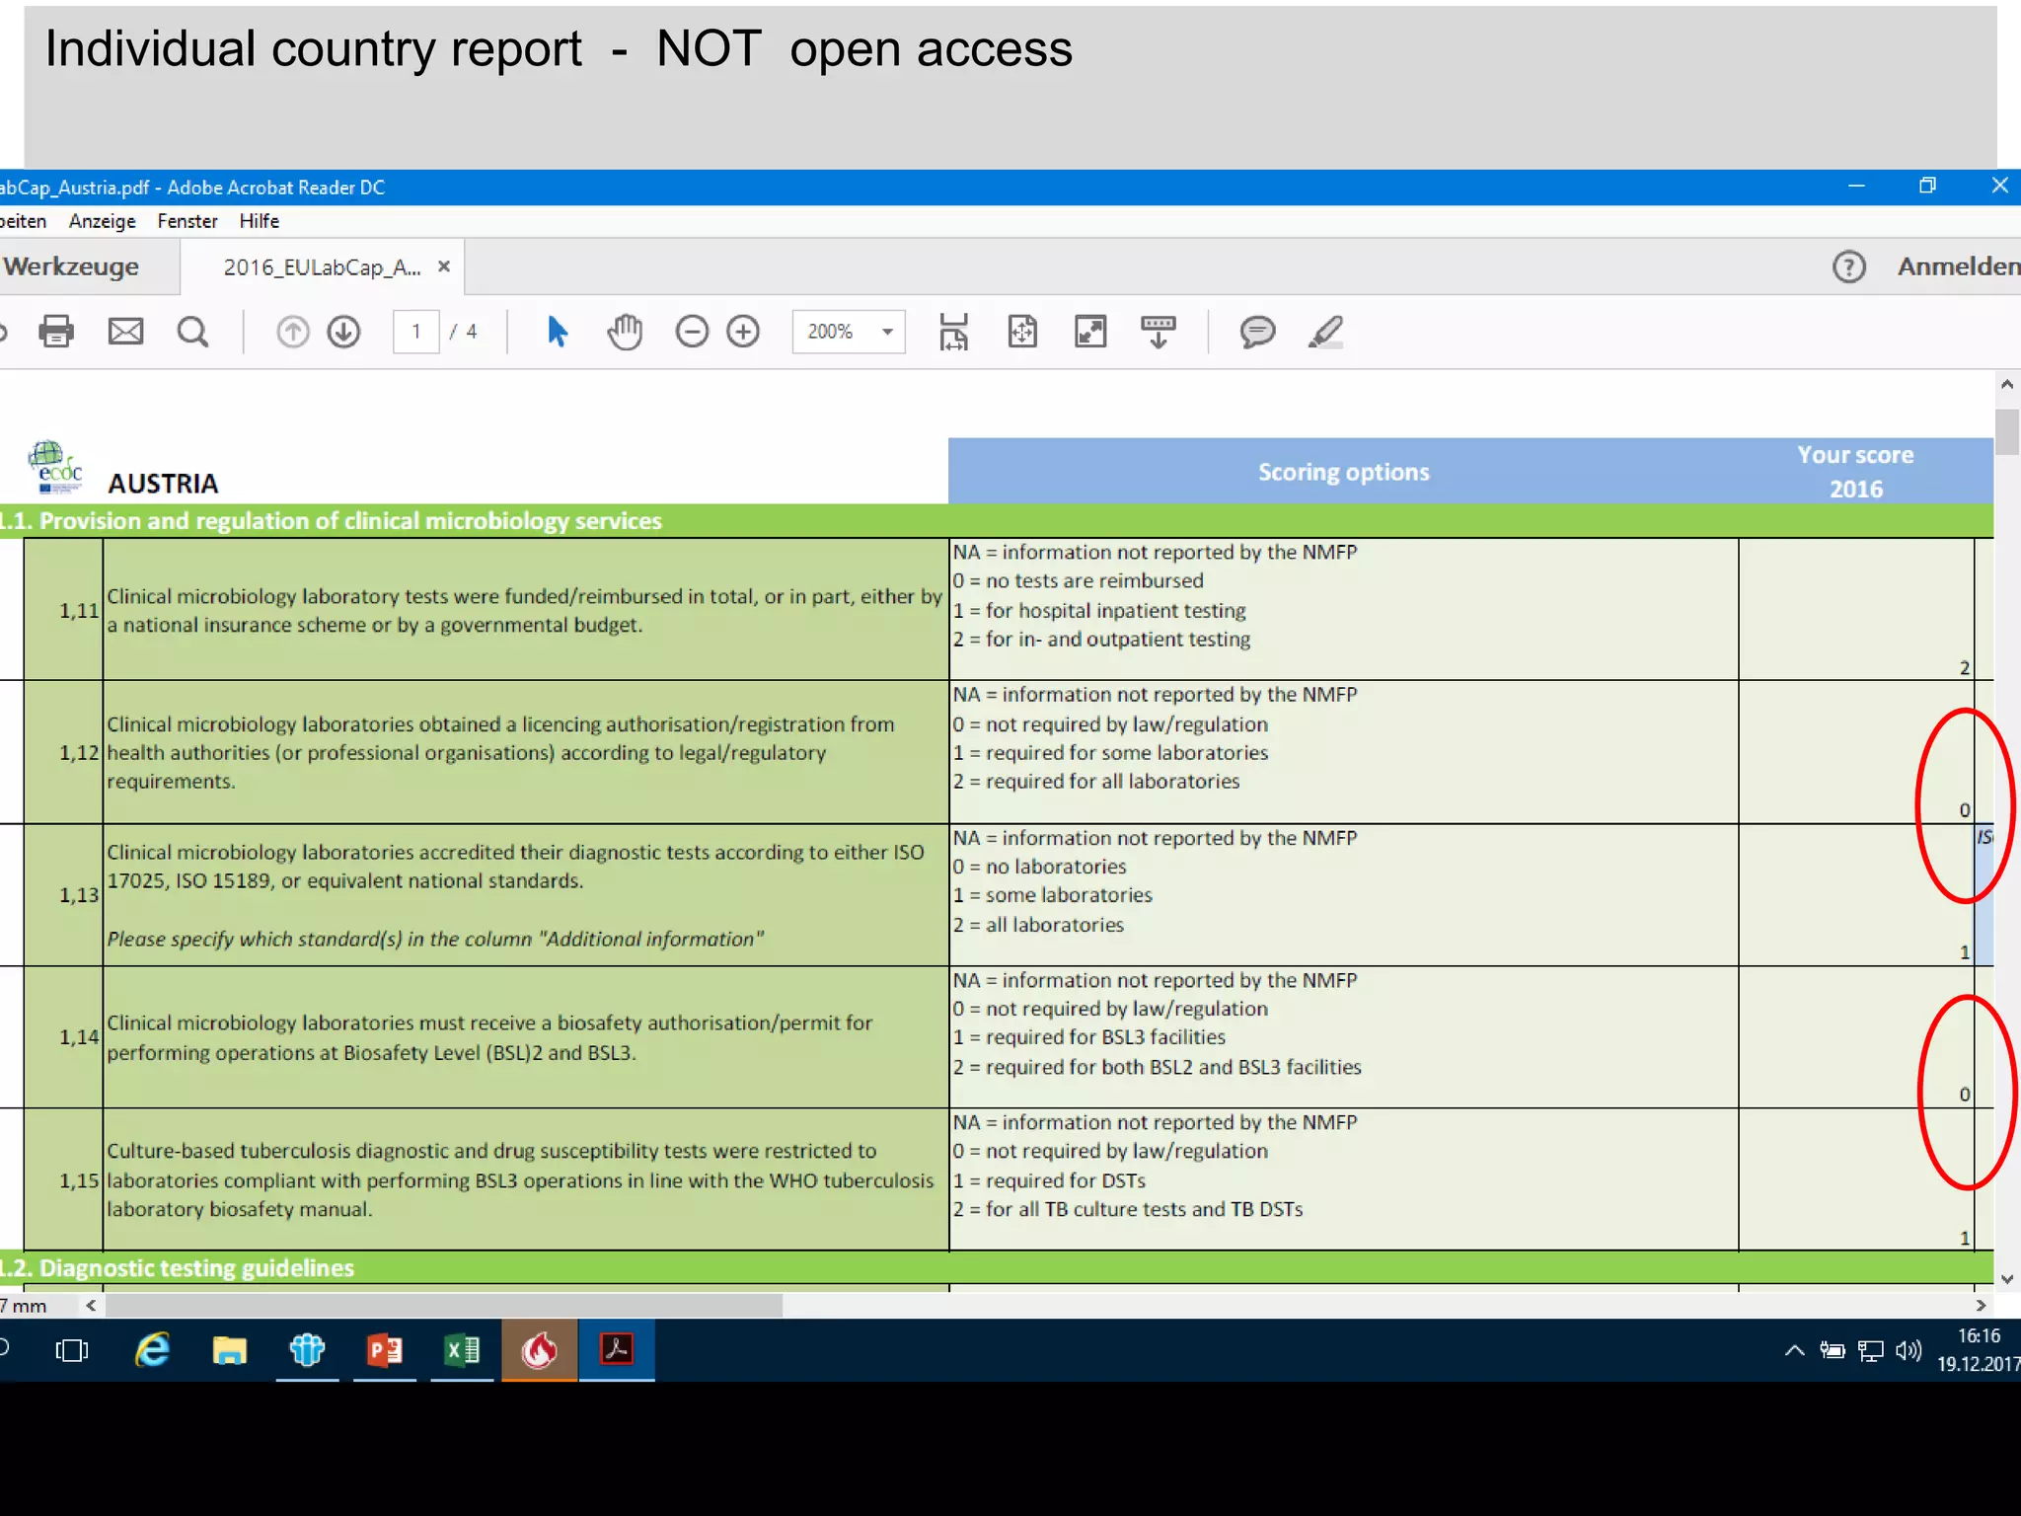Click the '2 = required for all laboratories' text

click(1096, 782)
